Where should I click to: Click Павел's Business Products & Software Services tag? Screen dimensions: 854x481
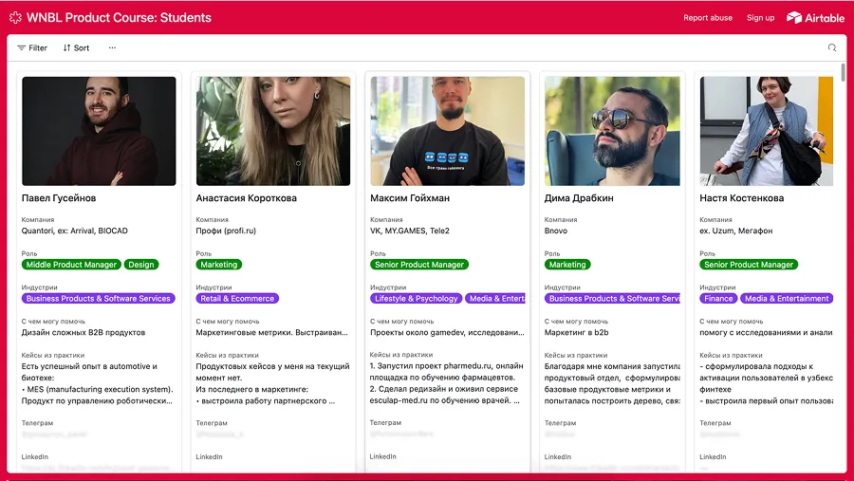click(99, 299)
